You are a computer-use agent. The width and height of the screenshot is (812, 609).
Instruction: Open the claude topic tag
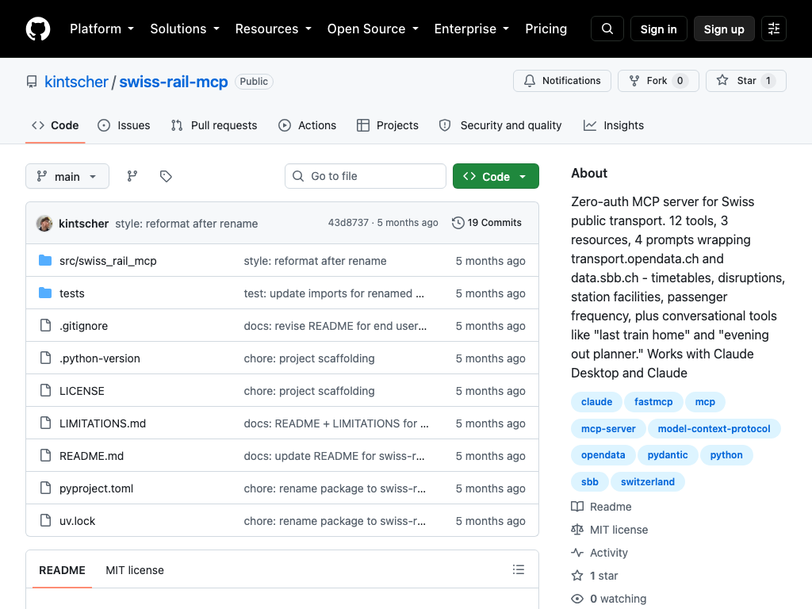pos(596,402)
